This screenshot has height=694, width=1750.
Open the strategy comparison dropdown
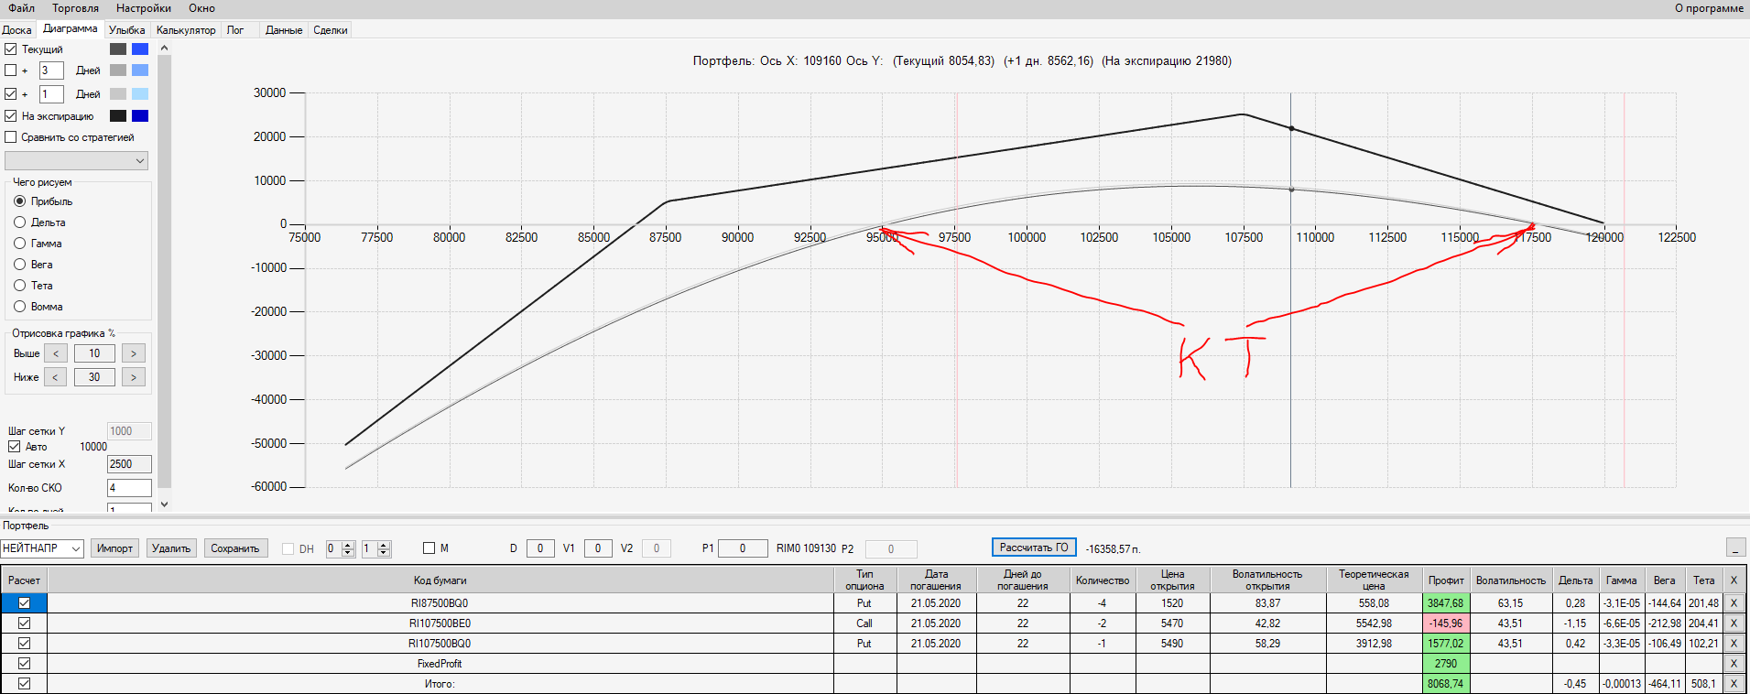pos(76,160)
